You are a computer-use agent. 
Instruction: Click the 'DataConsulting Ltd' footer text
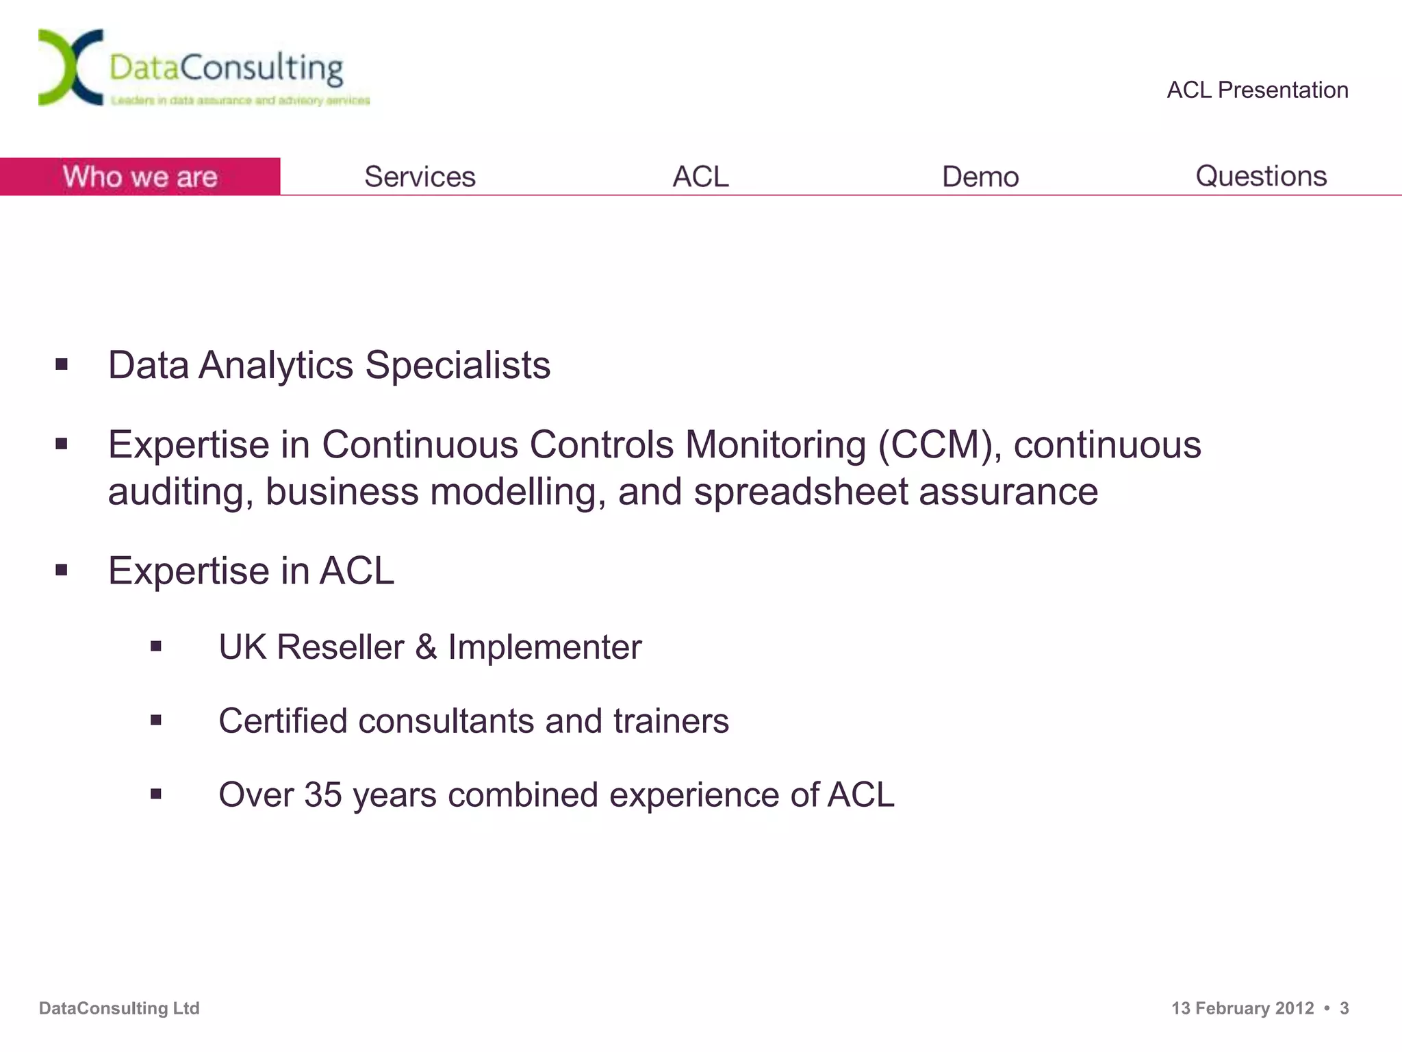(x=119, y=1008)
